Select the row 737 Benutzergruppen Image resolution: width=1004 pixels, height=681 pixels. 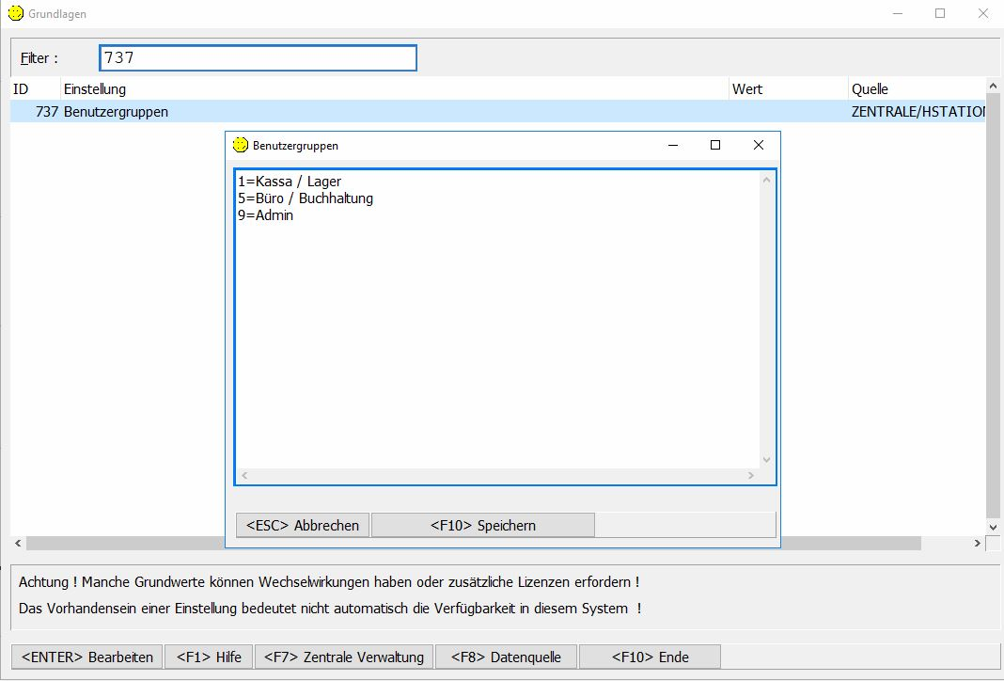[116, 112]
